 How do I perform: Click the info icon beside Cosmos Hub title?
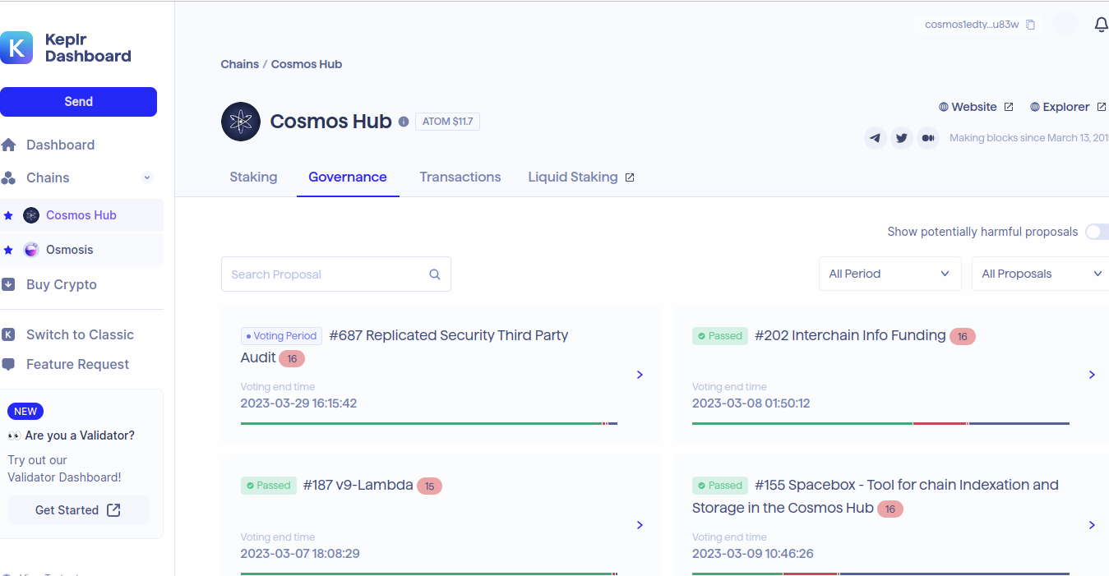point(404,122)
